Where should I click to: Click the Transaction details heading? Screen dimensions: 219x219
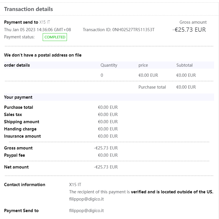29,9
